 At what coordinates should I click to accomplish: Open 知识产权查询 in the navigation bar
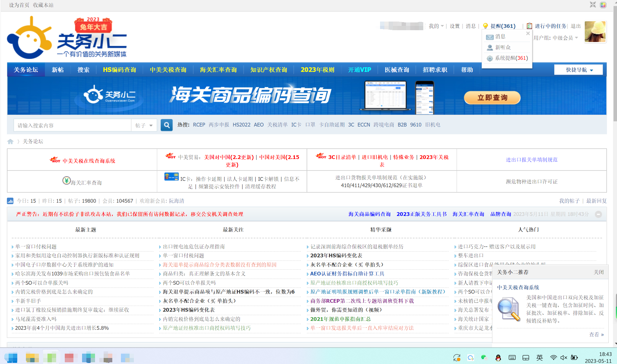[x=269, y=70]
